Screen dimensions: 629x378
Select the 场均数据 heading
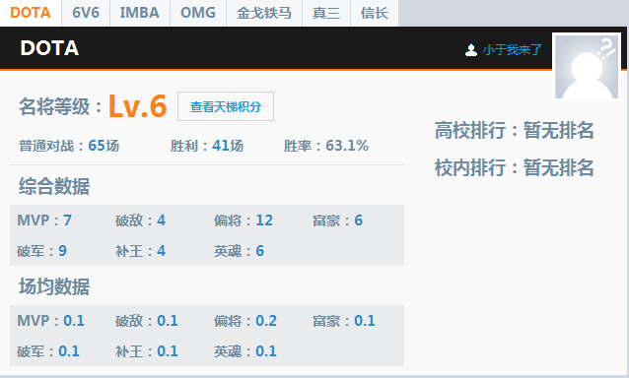54,286
